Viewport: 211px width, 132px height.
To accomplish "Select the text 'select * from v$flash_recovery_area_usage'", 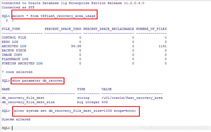I will coord(54,16).
